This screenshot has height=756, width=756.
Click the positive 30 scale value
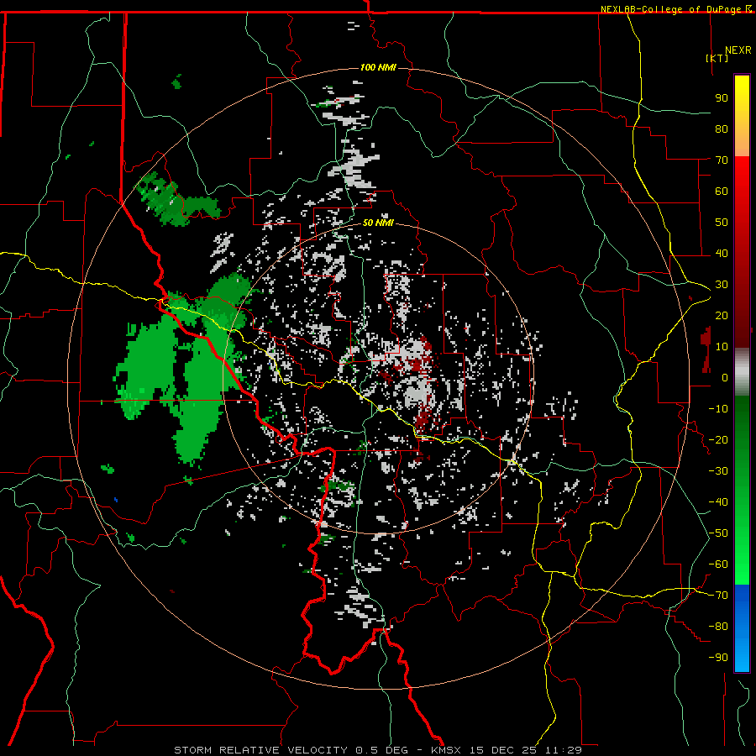click(722, 285)
